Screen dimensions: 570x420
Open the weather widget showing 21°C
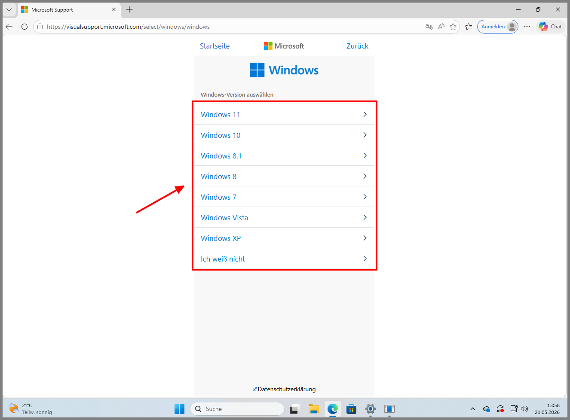pos(30,409)
